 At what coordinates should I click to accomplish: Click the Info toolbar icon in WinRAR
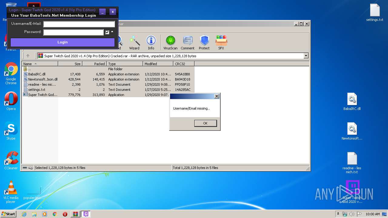(151, 43)
